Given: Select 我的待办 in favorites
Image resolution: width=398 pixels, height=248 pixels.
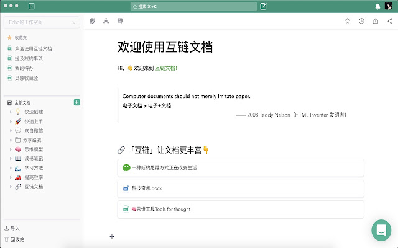Looking at the screenshot, I should (x=24, y=68).
